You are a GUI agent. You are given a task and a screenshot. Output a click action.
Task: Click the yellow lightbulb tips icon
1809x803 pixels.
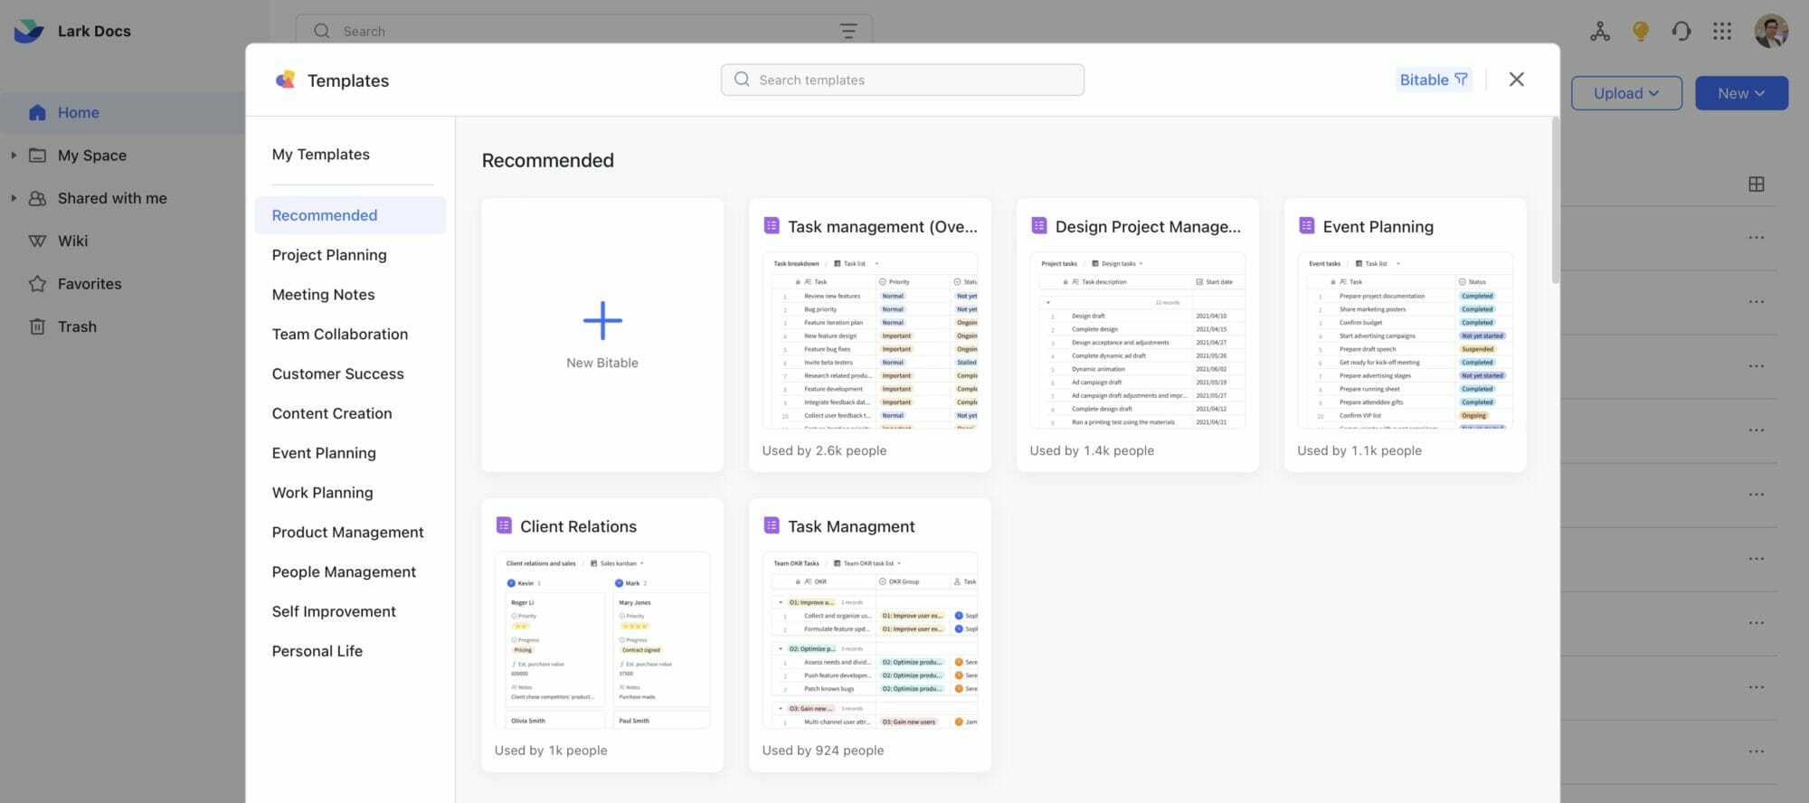[x=1641, y=31]
